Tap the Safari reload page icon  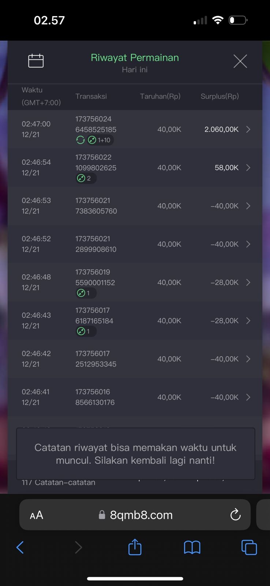(235, 515)
